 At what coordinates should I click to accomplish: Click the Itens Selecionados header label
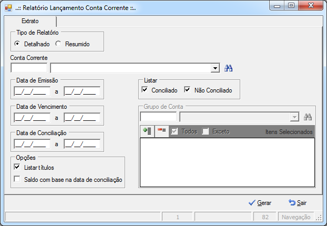(x=289, y=132)
